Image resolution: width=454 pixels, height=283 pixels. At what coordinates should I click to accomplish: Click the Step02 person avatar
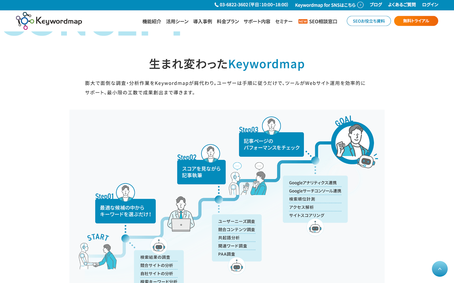211,153
